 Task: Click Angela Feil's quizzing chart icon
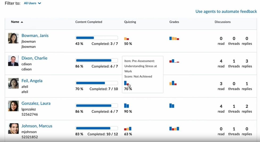tap(127, 83)
